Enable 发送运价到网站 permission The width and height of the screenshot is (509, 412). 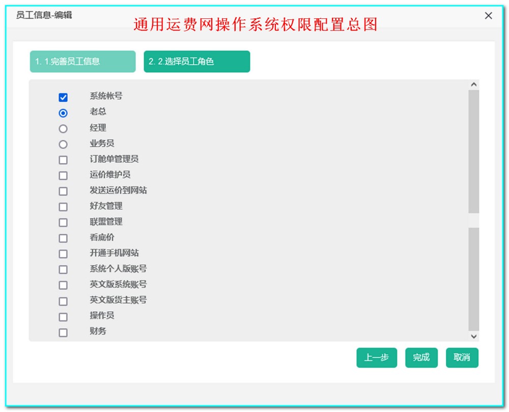63,191
